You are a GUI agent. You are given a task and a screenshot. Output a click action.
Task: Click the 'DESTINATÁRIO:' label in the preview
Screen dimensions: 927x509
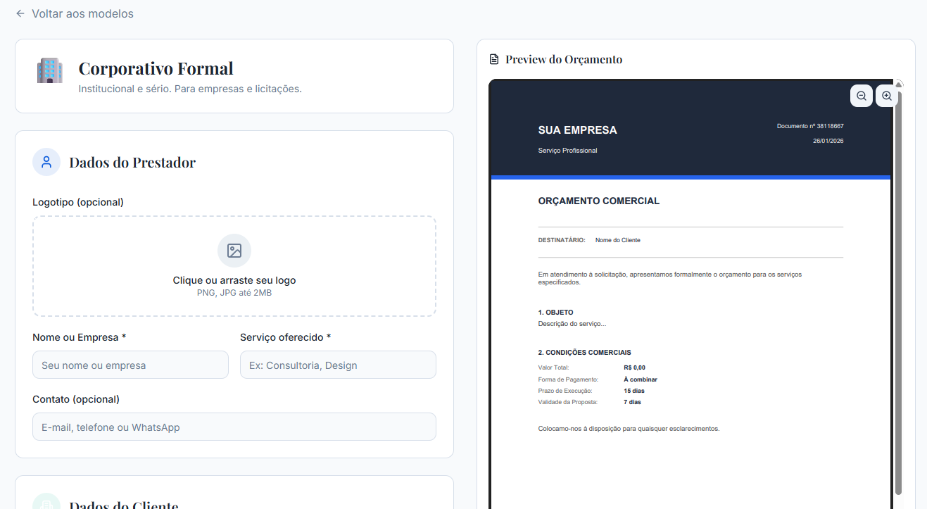(x=562, y=240)
